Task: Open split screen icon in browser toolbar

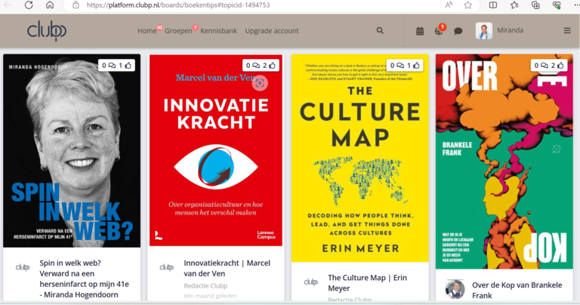Action: (x=492, y=5)
